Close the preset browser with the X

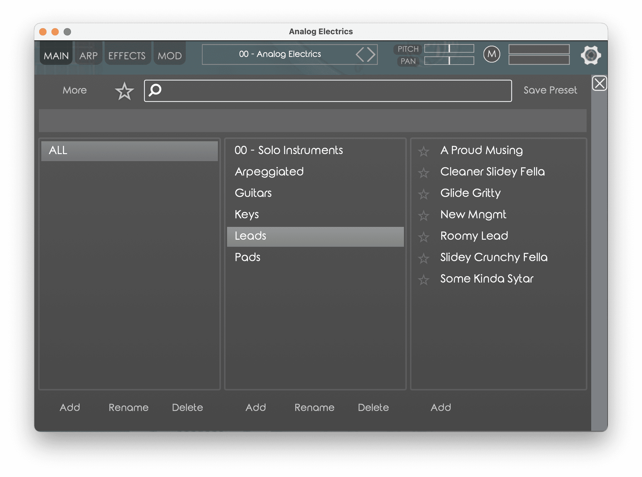(599, 83)
